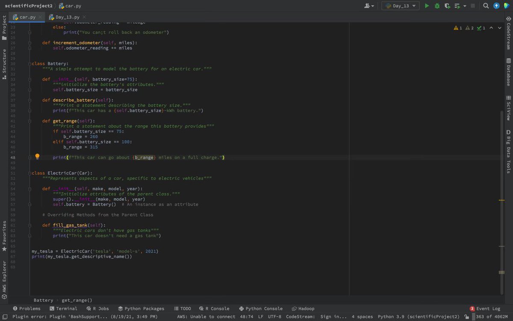Open the Day_13 run configuration dropdown
Image resolution: width=513 pixels, height=321 pixels.
point(401,6)
